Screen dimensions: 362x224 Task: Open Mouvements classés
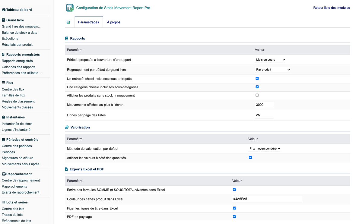pyautogui.click(x=17, y=107)
